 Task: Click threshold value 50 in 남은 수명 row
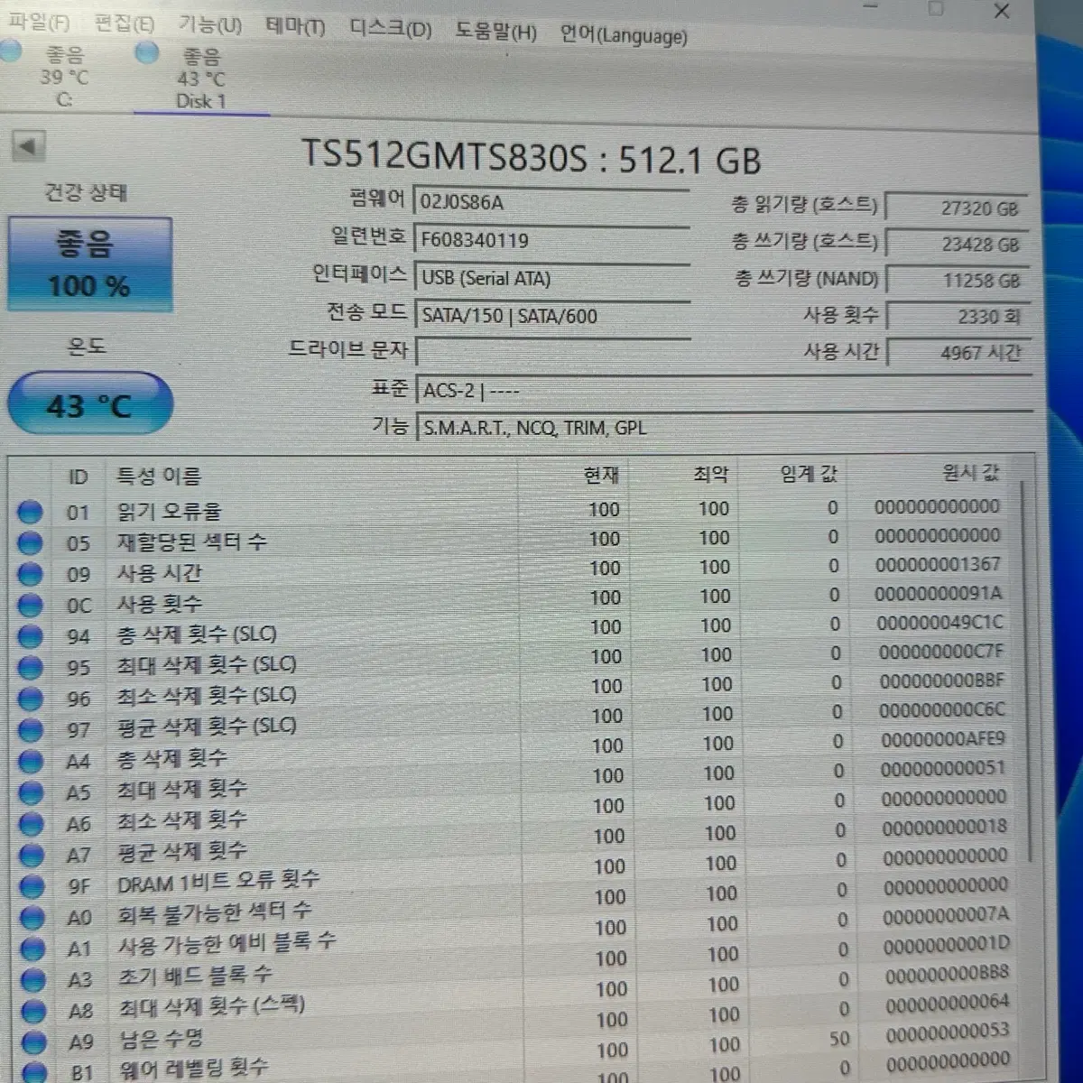click(x=839, y=1039)
